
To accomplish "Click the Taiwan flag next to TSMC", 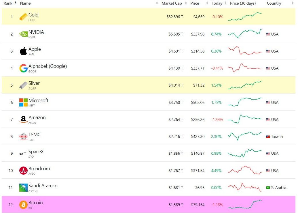I will point(268,137).
